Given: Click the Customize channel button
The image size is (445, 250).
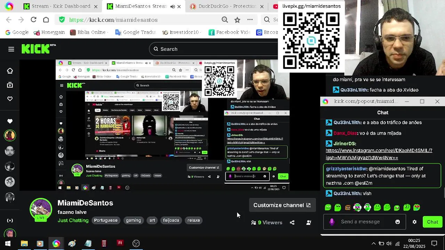Looking at the screenshot, I should (x=282, y=205).
